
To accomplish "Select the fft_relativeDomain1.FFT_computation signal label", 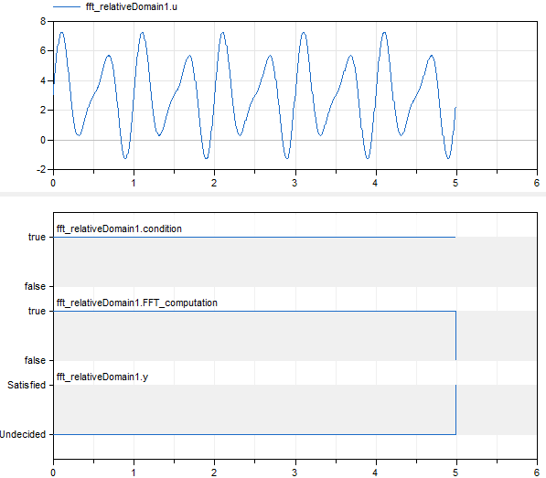I will pyautogui.click(x=137, y=303).
